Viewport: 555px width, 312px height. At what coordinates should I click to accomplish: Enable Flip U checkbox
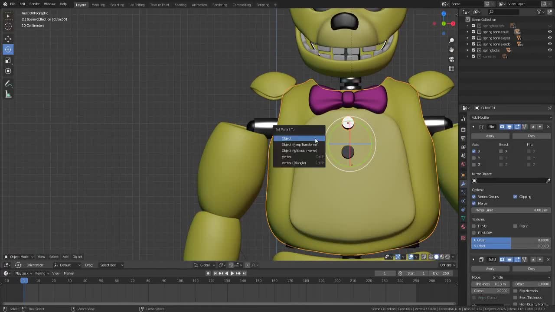pos(473,226)
